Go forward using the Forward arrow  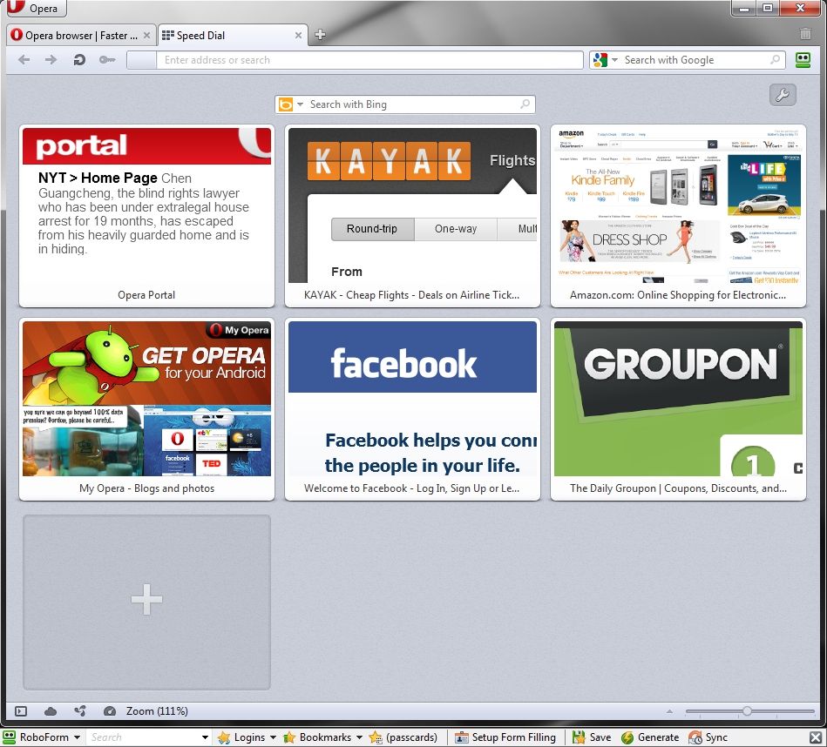[51, 59]
